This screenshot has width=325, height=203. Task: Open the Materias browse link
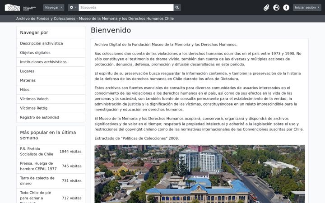51,80
